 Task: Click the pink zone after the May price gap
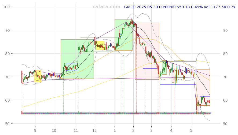[203, 88]
